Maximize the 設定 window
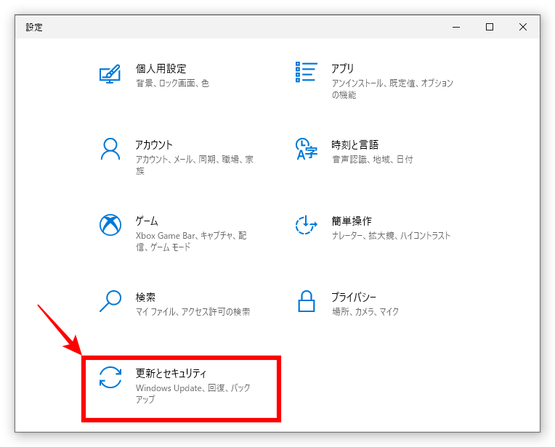Image resolution: width=555 pixels, height=447 pixels. pos(490,27)
